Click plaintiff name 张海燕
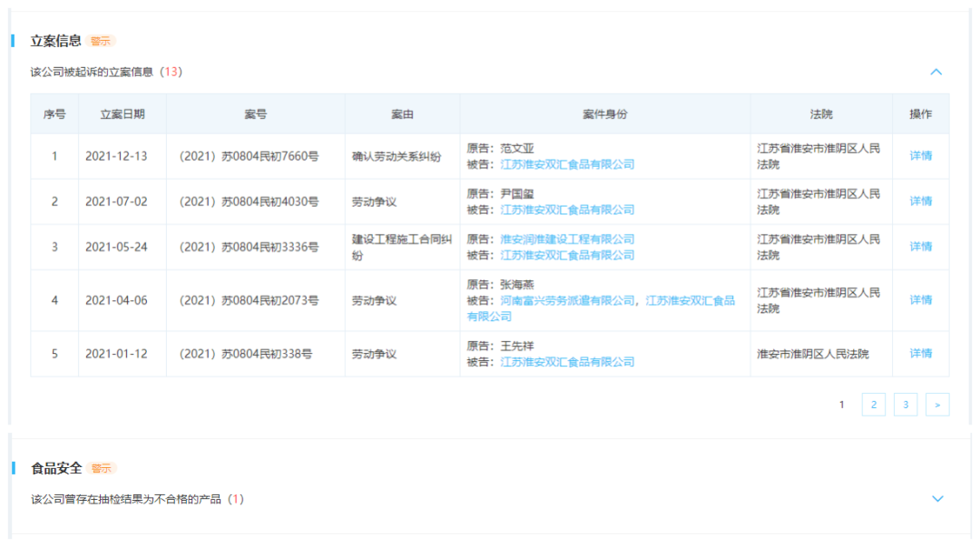The height and width of the screenshot is (547, 980). point(517,285)
